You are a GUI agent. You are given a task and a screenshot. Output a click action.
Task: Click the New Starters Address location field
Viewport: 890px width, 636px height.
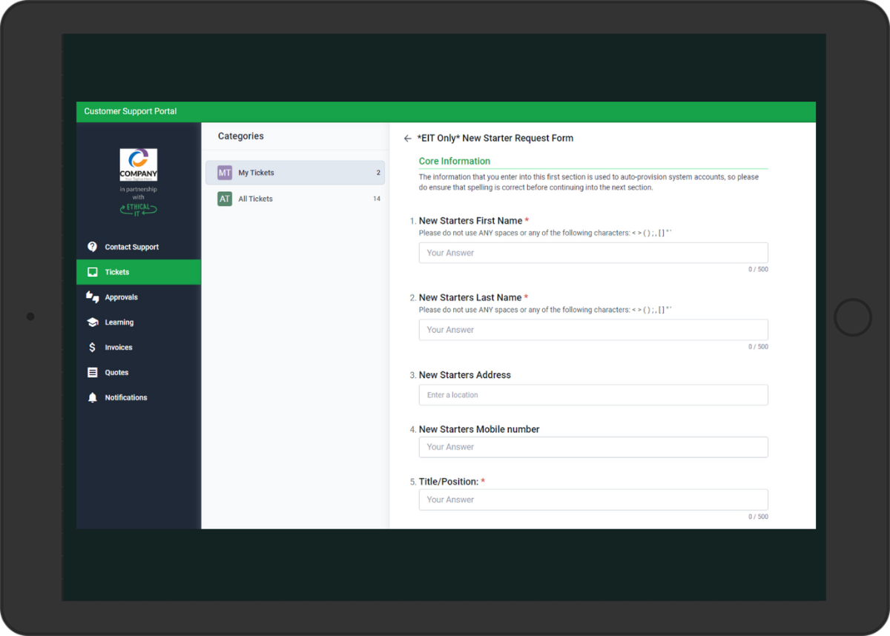(593, 395)
